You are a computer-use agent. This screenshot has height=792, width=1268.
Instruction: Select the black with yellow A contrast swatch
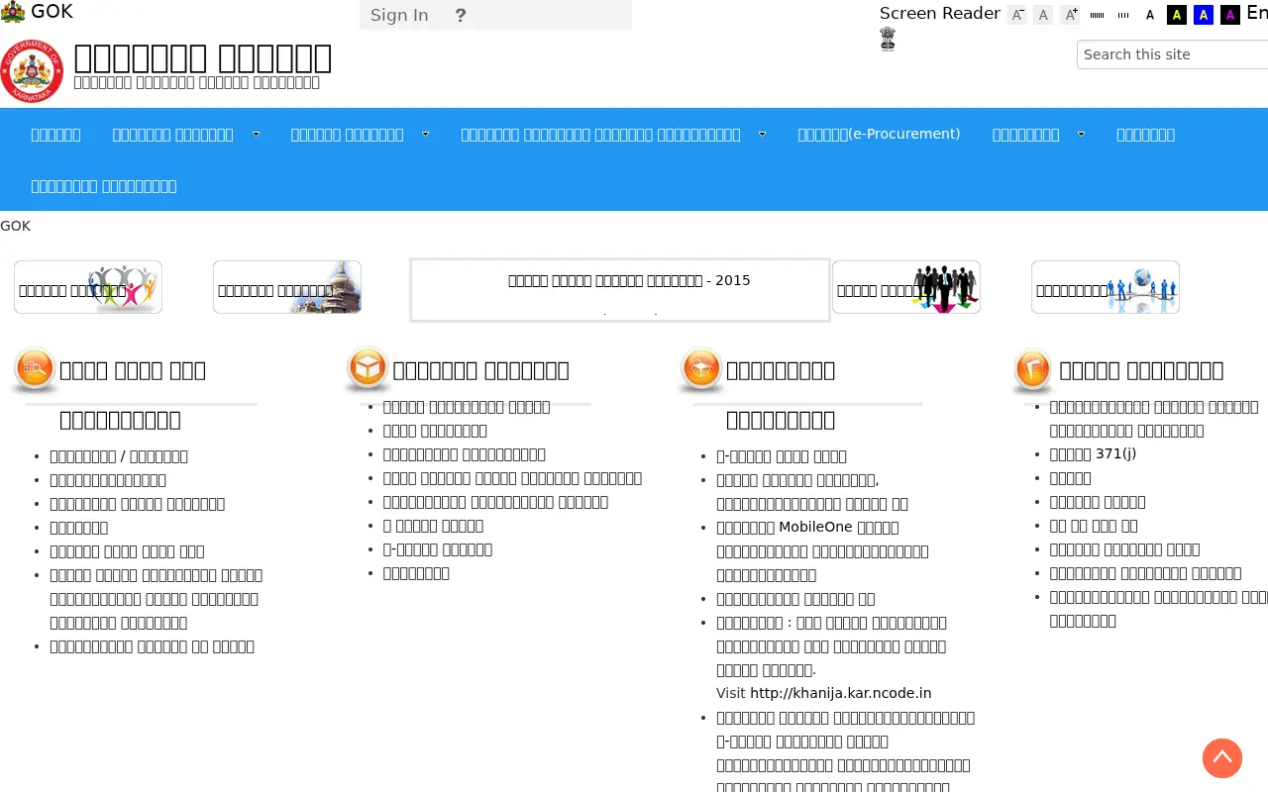click(1177, 15)
